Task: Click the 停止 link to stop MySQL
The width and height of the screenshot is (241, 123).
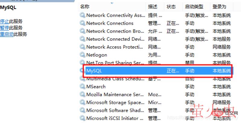Action: 5,21
